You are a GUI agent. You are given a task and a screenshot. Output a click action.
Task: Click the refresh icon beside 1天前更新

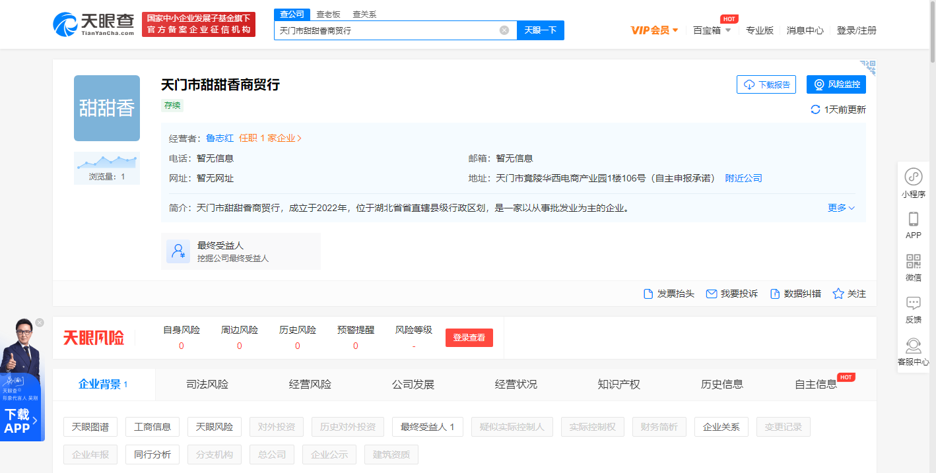[816, 110]
